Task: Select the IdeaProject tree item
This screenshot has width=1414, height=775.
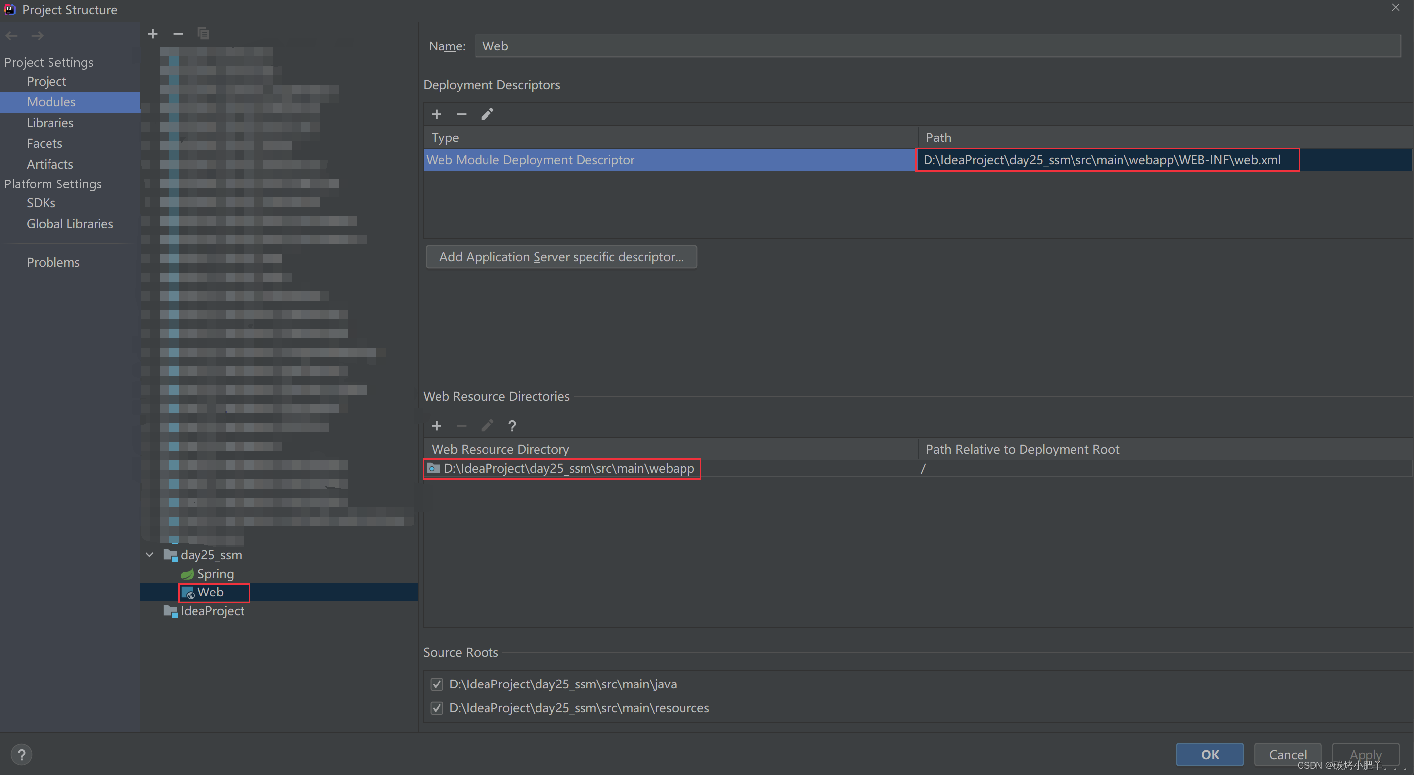Action: 212,611
